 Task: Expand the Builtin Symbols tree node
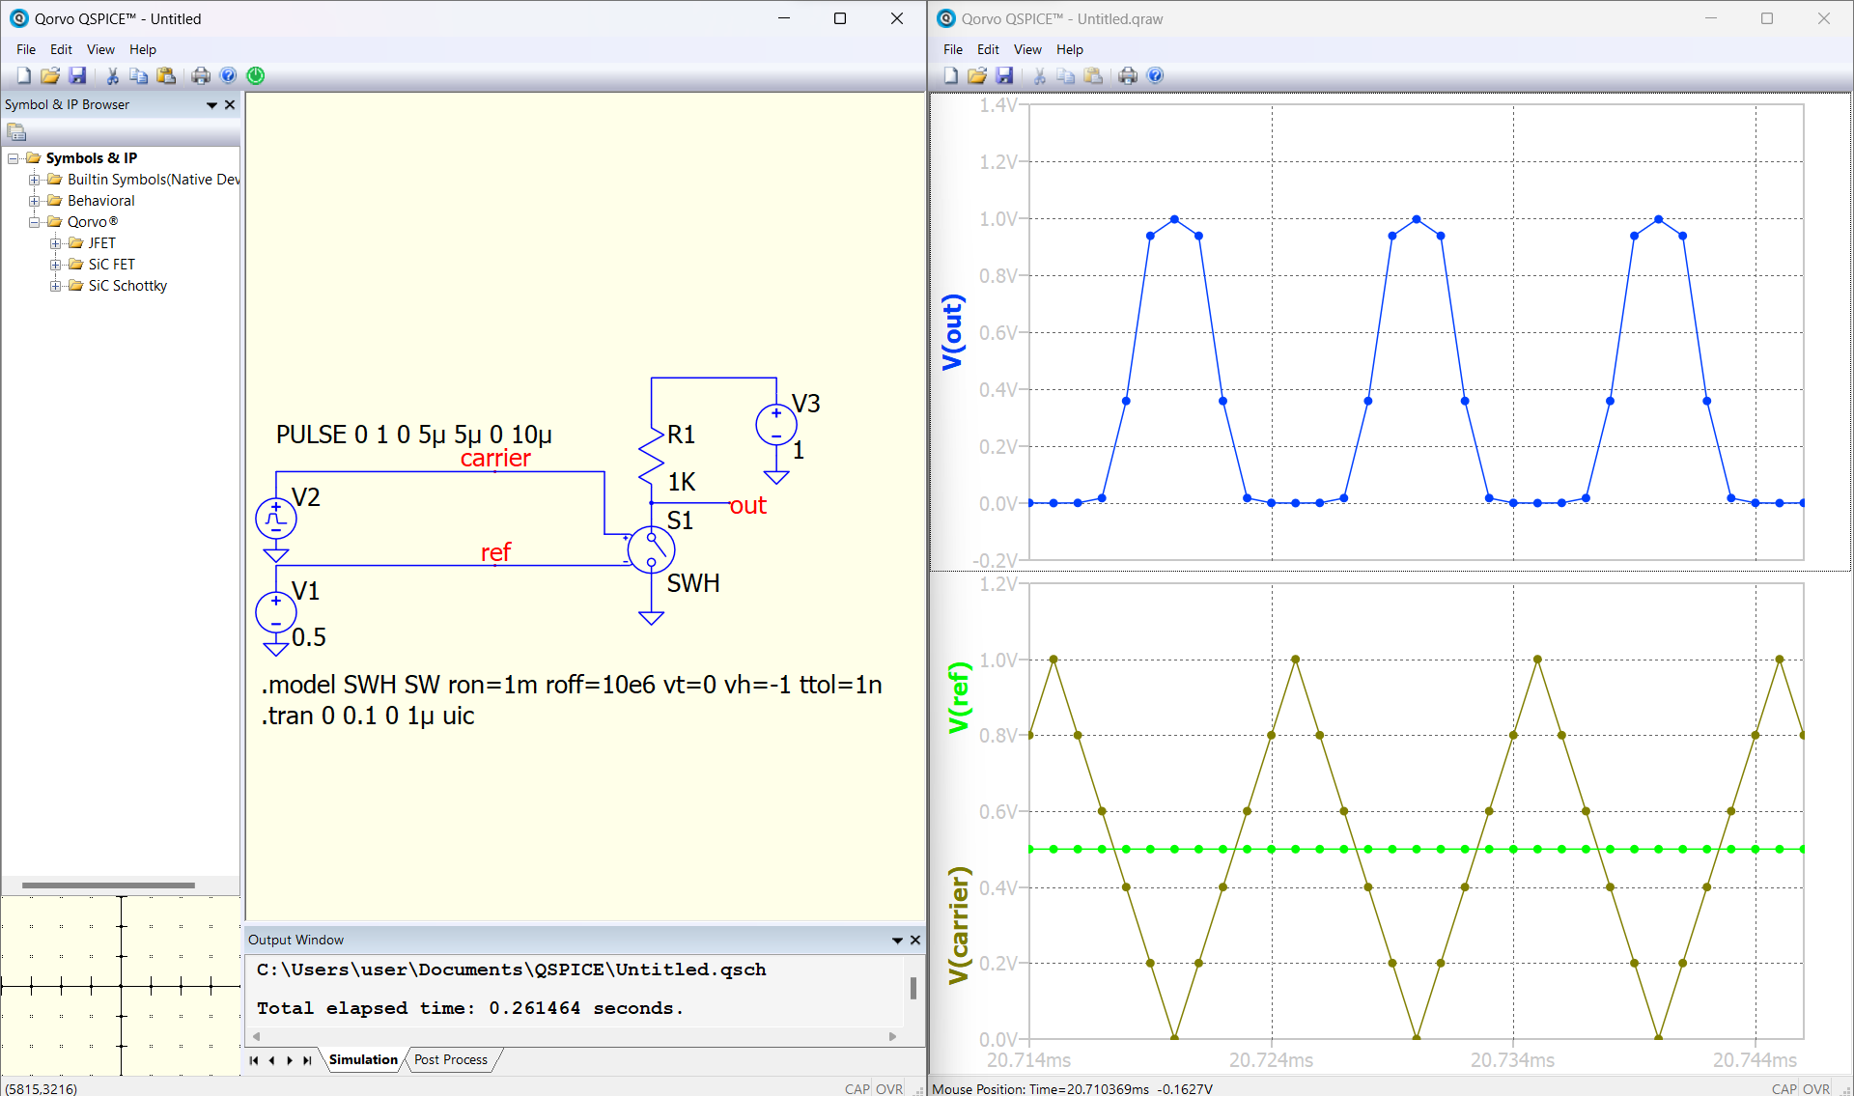coord(34,180)
